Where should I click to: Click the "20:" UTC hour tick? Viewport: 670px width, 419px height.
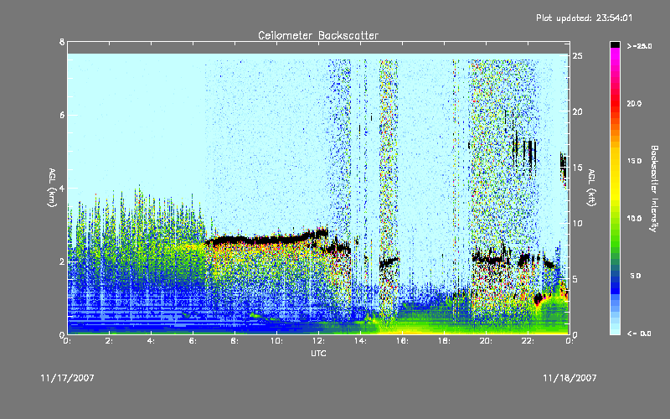click(x=486, y=341)
